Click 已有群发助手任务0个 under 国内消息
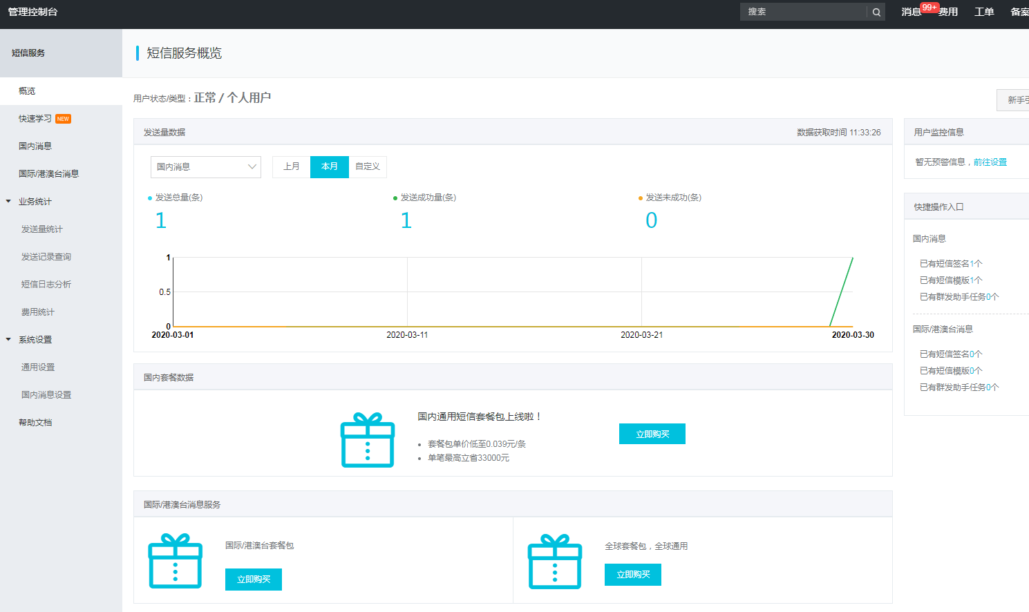1029x612 pixels. click(x=959, y=297)
